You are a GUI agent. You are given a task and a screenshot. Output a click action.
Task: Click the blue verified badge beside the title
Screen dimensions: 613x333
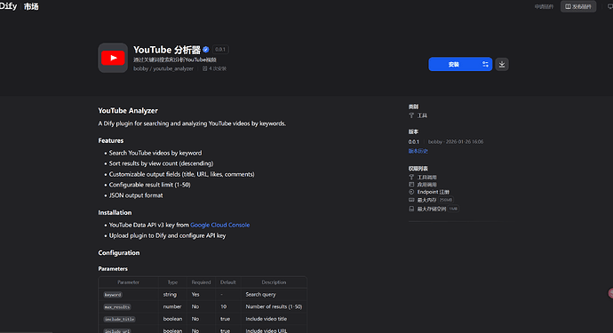205,50
